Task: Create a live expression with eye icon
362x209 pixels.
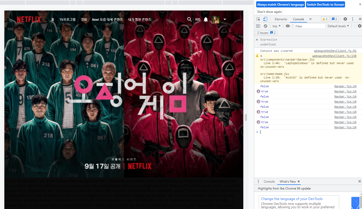Action: [288, 26]
